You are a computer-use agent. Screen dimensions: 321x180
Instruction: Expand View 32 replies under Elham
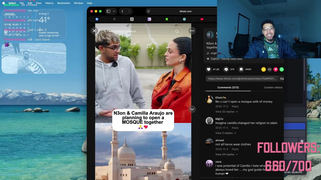226,111
